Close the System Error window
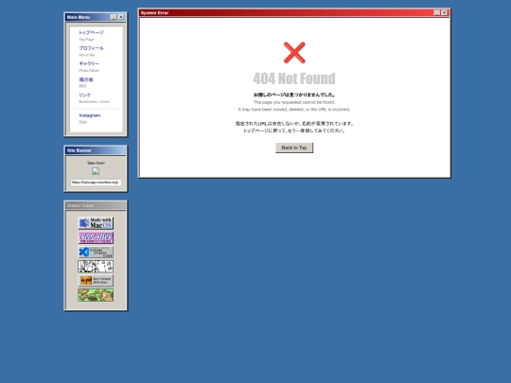Screen dimensions: 511x383 coord(444,12)
